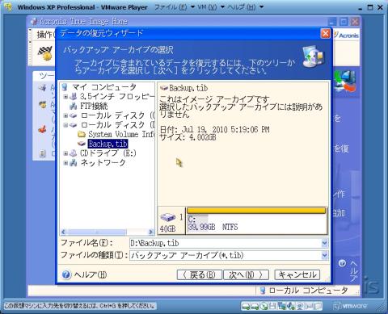Expand the CDドライブ (E:) node
Screen dimensions: 388x314
(65, 153)
